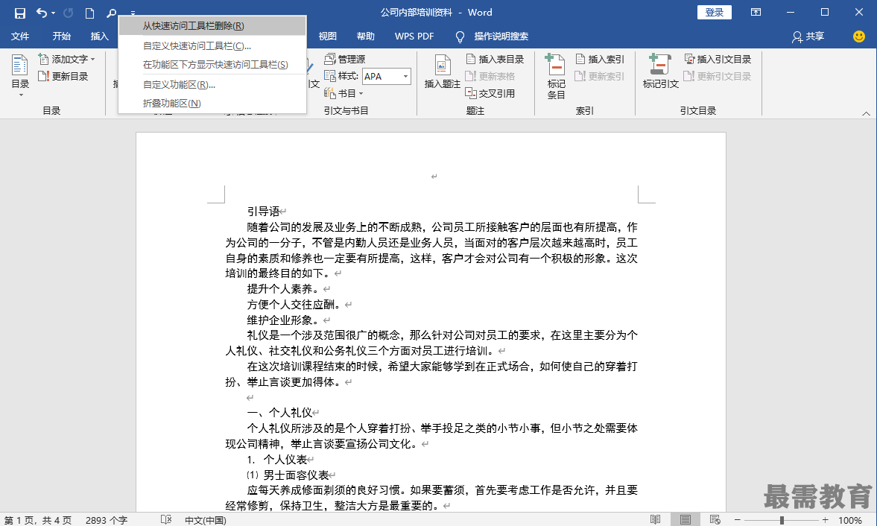The width and height of the screenshot is (877, 526).
Task: Click the proofing check icon in status bar
Action: (x=166, y=520)
